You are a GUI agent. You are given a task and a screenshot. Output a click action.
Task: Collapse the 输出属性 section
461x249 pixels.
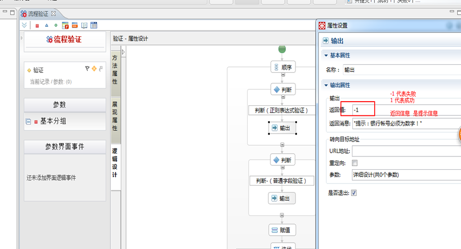click(x=326, y=85)
